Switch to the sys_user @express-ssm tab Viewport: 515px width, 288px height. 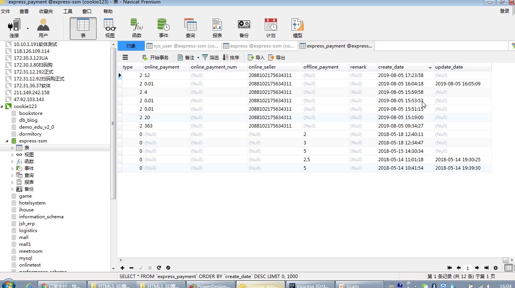pos(182,46)
